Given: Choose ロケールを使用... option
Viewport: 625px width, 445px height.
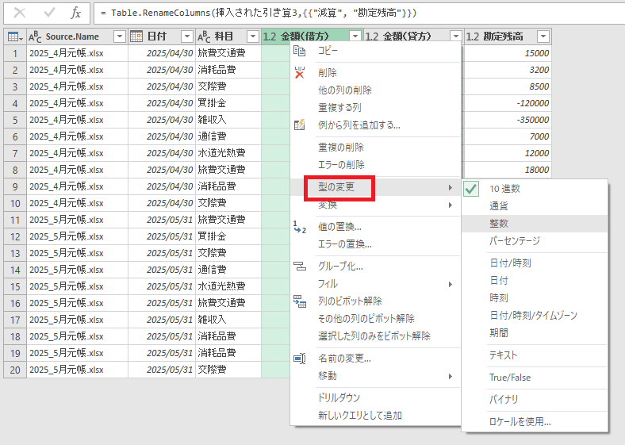Looking at the screenshot, I should click(520, 421).
